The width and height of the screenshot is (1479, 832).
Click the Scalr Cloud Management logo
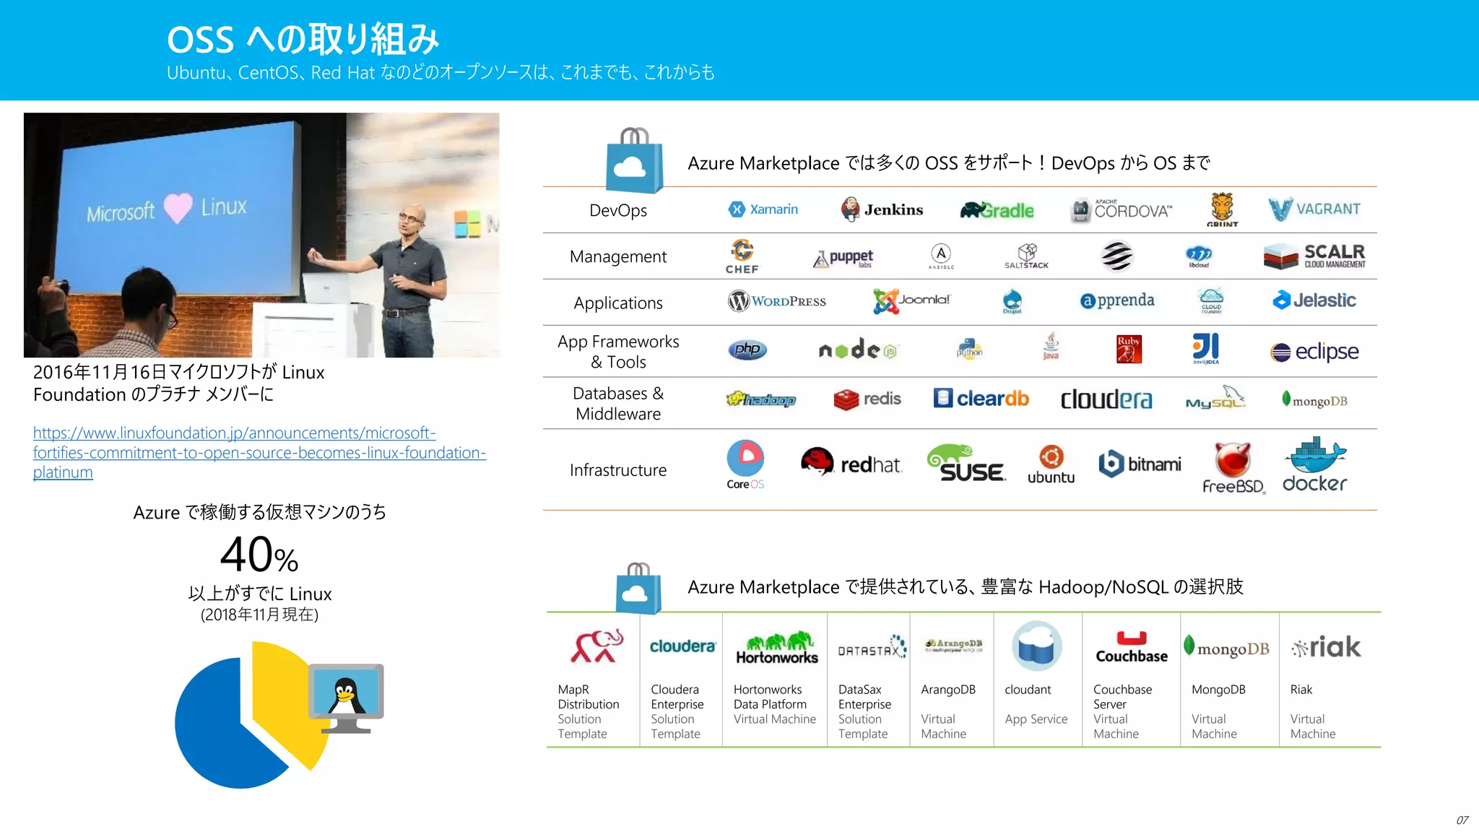coord(1314,256)
